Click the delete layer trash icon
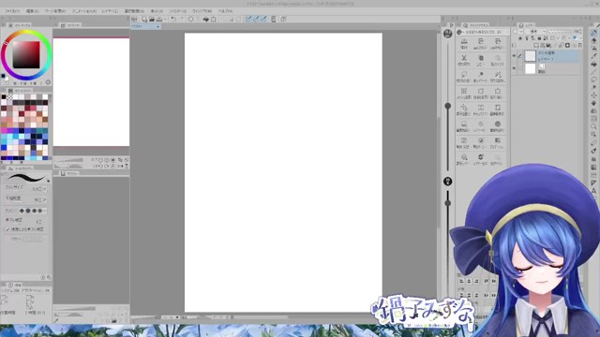This screenshot has height=337, width=600. coord(580,46)
